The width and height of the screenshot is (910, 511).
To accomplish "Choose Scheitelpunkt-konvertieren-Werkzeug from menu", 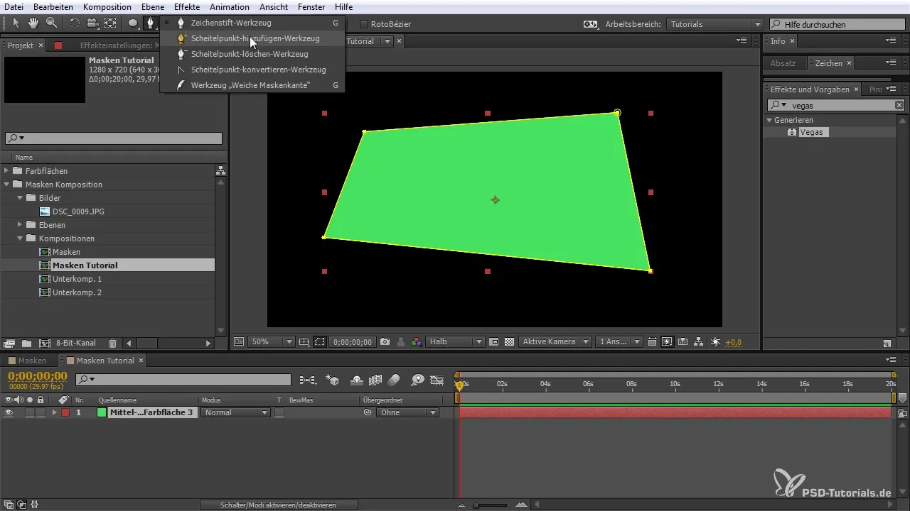I will pyautogui.click(x=252, y=70).
